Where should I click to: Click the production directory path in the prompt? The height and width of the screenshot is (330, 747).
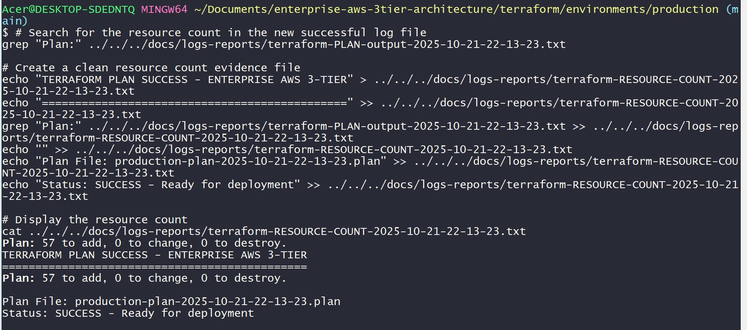click(x=456, y=9)
